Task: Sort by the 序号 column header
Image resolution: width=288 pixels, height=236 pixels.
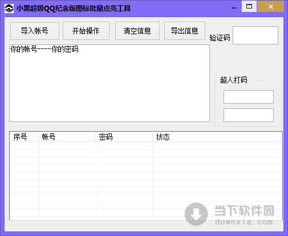Action: click(24, 137)
